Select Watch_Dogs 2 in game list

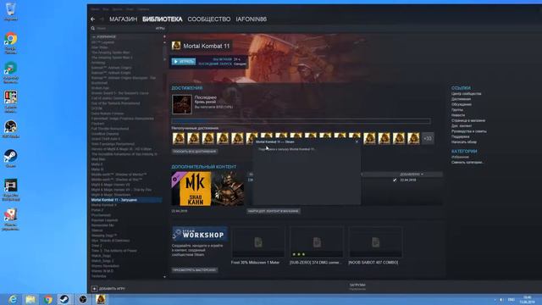102,261
